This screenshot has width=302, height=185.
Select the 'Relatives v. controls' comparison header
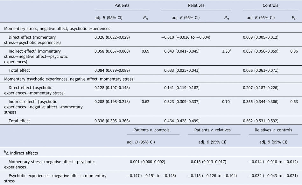click(x=273, y=130)
